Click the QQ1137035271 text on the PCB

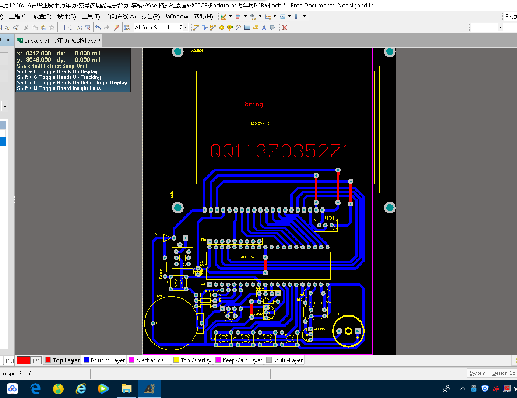point(279,151)
